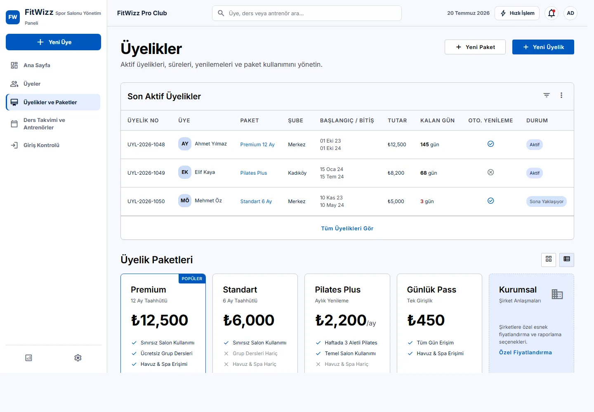Open Tüm Üyelikleri Gör link
Viewport: 594px width, 412px height.
[x=347, y=228]
